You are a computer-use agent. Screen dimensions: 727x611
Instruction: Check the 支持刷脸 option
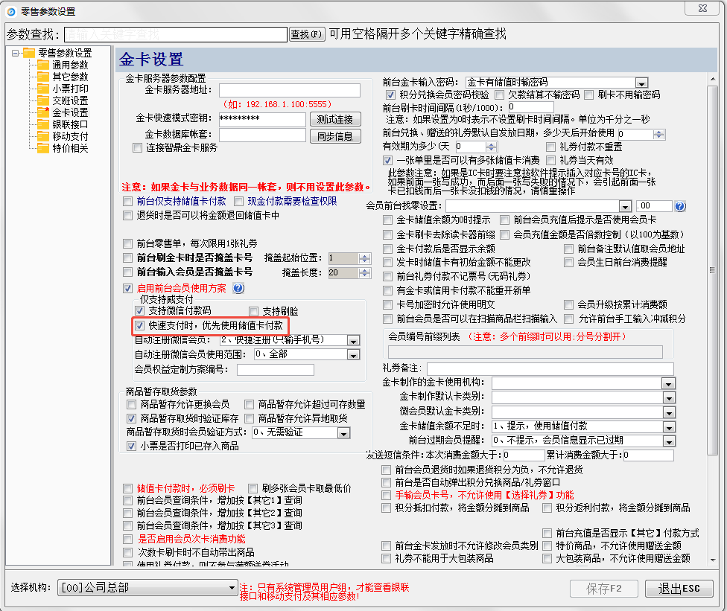[x=253, y=311]
